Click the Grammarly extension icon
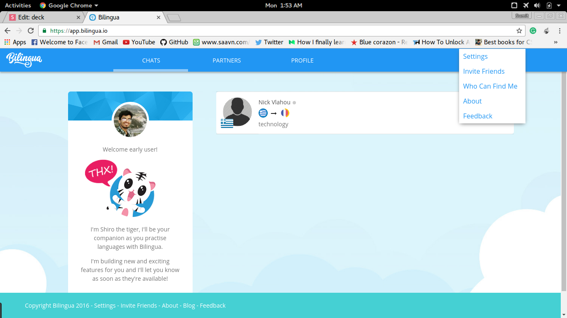The height and width of the screenshot is (318, 567). click(x=533, y=31)
